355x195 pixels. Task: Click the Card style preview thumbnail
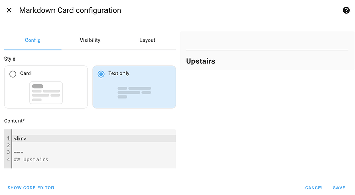point(46,92)
